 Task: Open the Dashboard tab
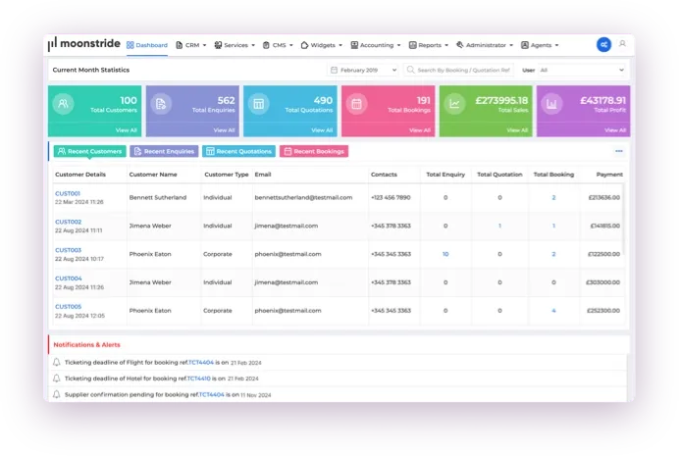coord(147,45)
